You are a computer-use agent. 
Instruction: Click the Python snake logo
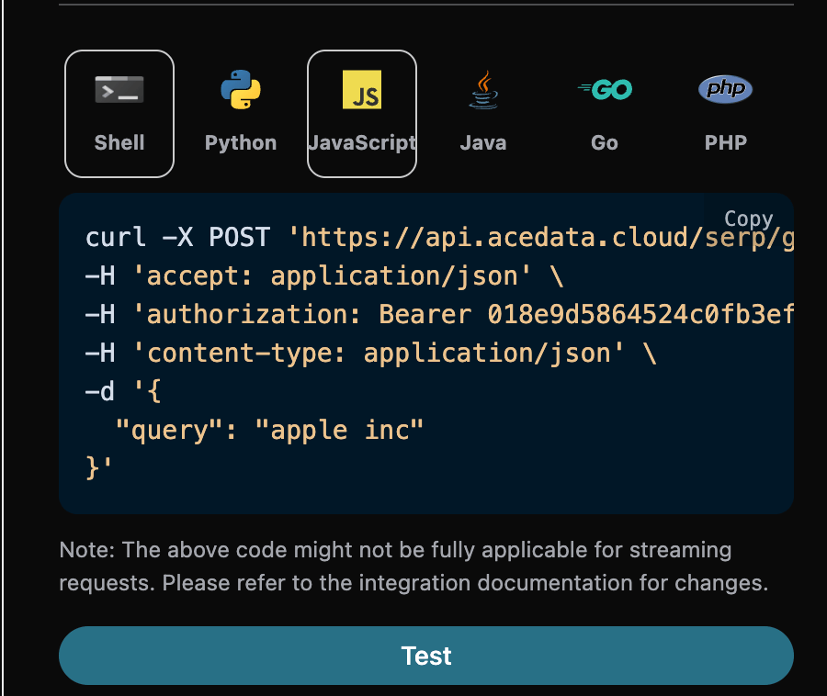(x=241, y=91)
